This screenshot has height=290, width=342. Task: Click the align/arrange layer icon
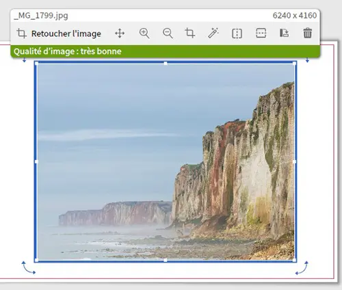coord(284,33)
